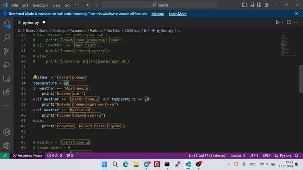This screenshot has height=170, width=303.
Task: Open Windows taskbar search
Action: [115, 164]
